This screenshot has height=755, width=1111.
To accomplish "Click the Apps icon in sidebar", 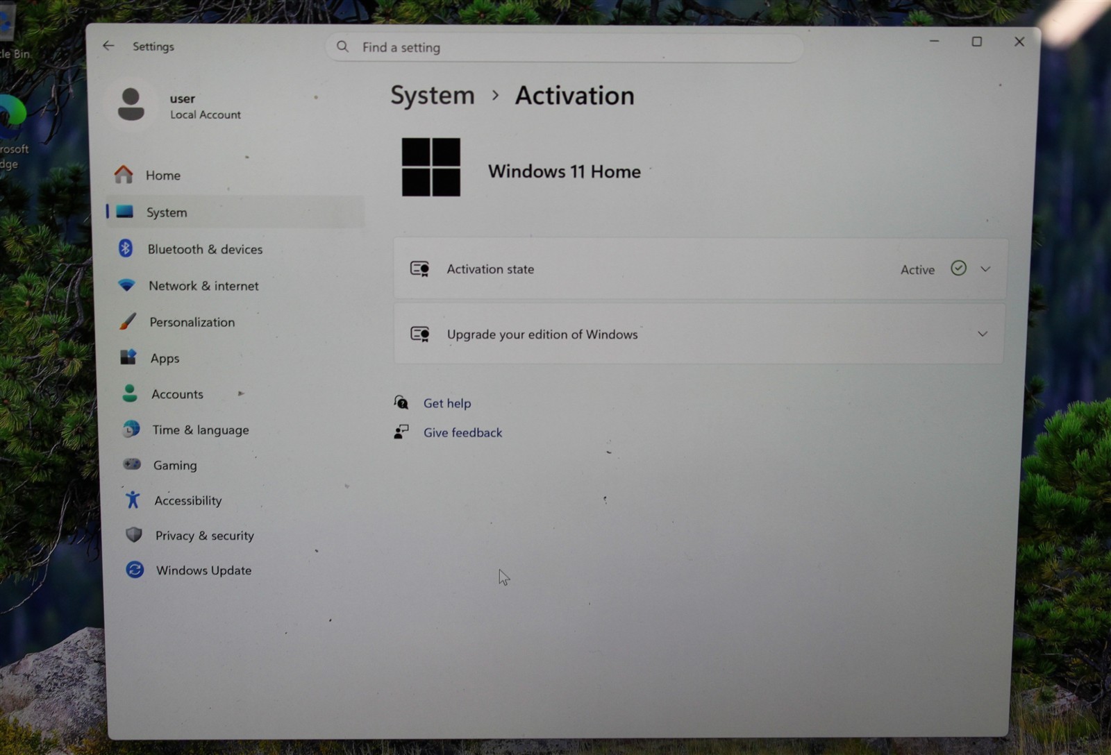I will [x=128, y=357].
